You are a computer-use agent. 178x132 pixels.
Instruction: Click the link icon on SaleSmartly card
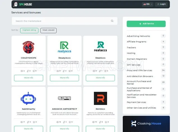click(28, 122)
